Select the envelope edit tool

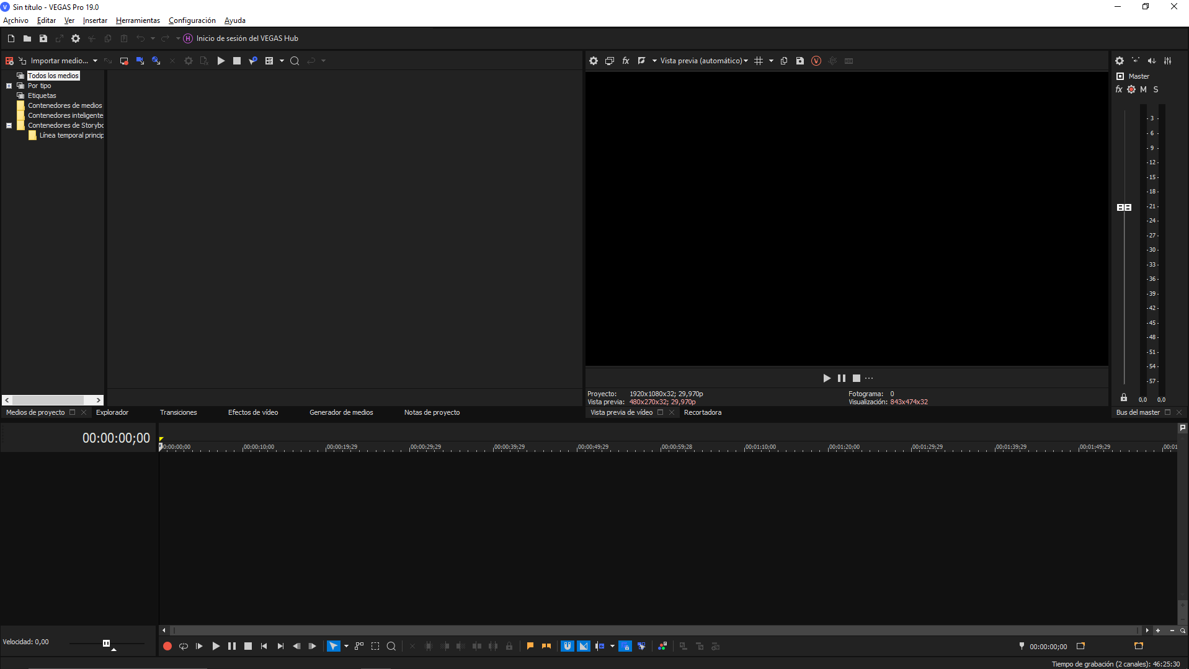click(x=359, y=646)
